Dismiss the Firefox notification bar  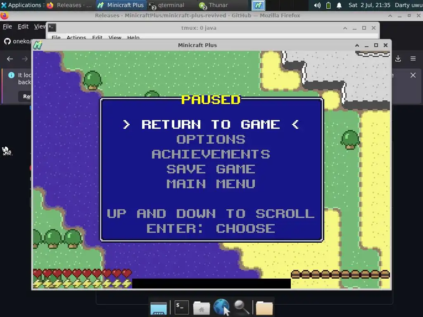(413, 75)
